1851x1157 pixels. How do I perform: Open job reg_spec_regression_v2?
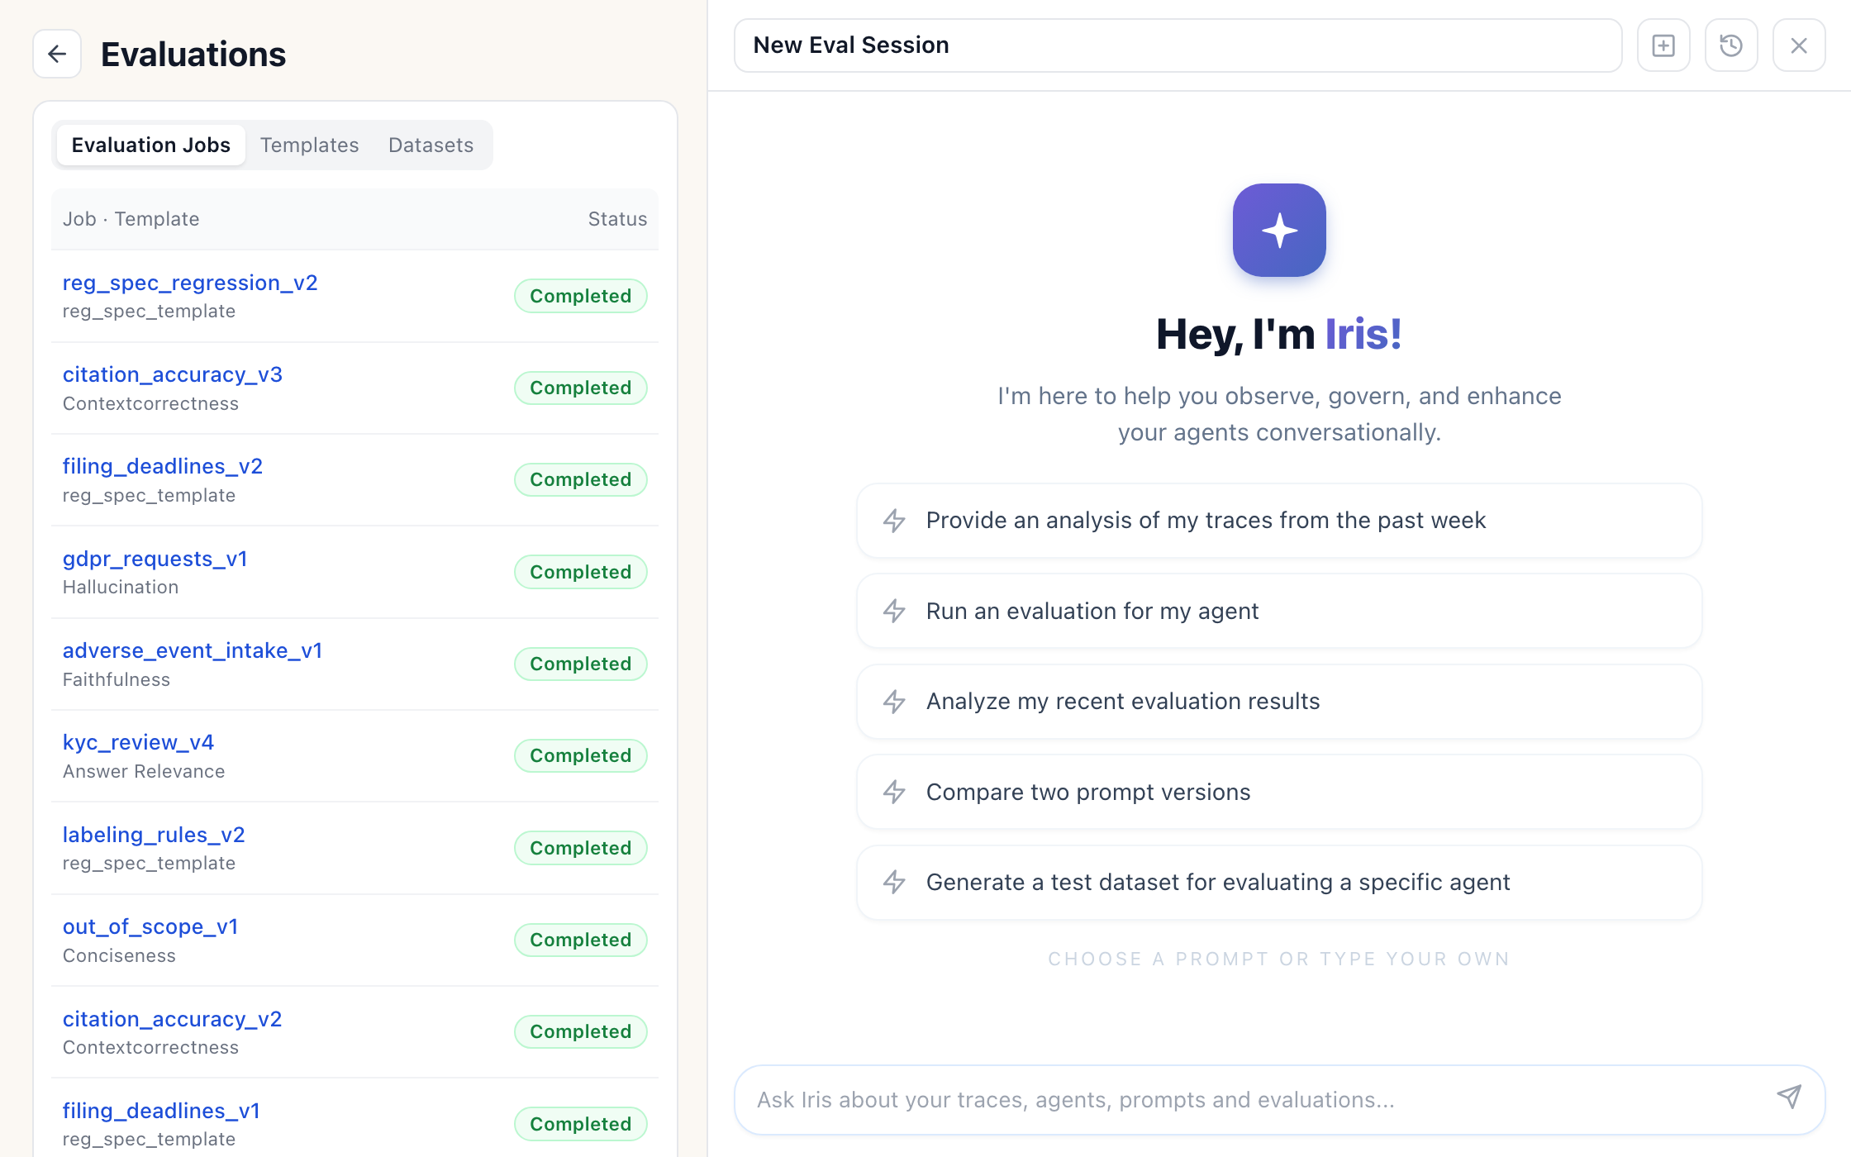pos(190,283)
